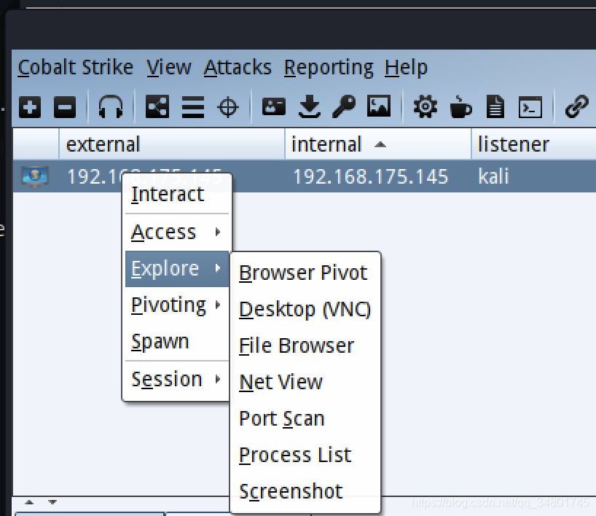Choose Spawn from the context menu
596x516 pixels.
pos(177,342)
